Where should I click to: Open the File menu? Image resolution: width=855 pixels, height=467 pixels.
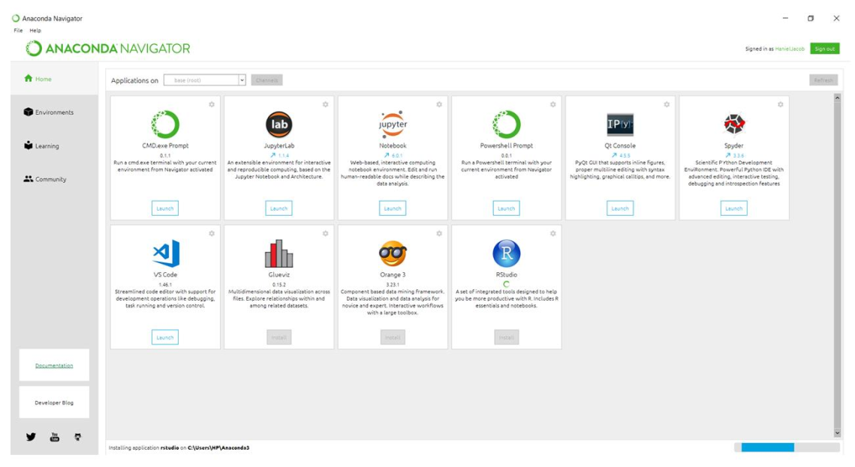pos(18,31)
